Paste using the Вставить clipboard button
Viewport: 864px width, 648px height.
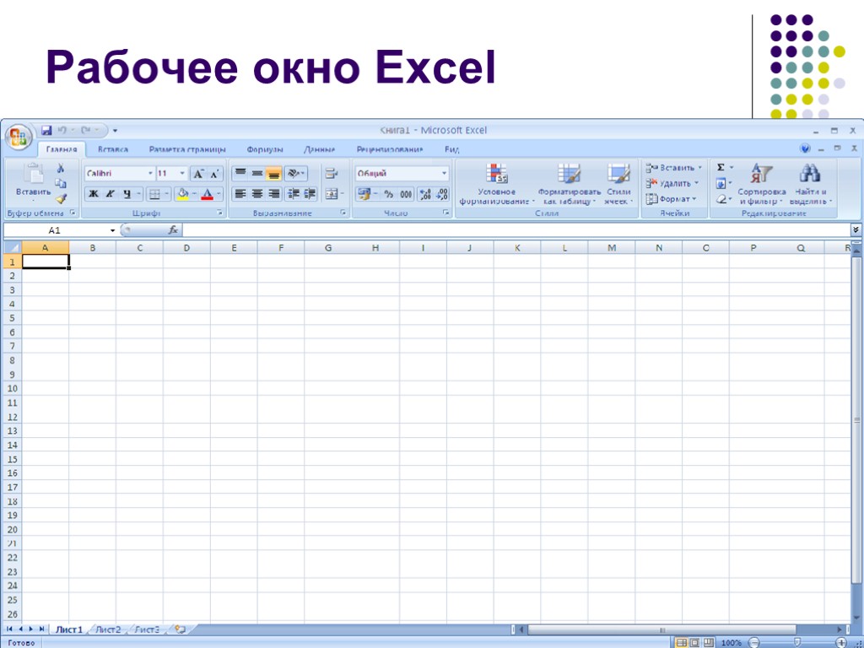click(x=33, y=182)
